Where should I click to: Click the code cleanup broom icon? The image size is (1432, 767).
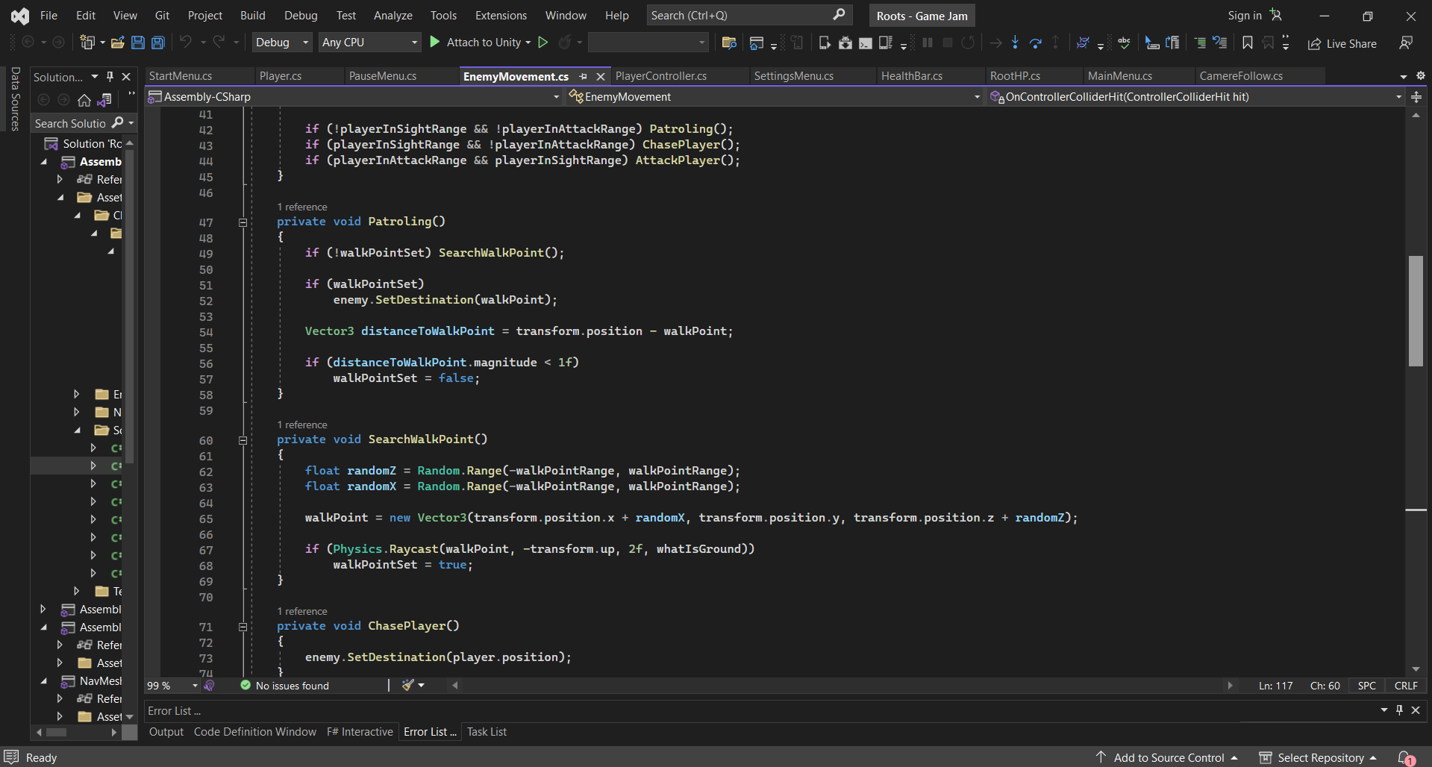click(x=408, y=685)
